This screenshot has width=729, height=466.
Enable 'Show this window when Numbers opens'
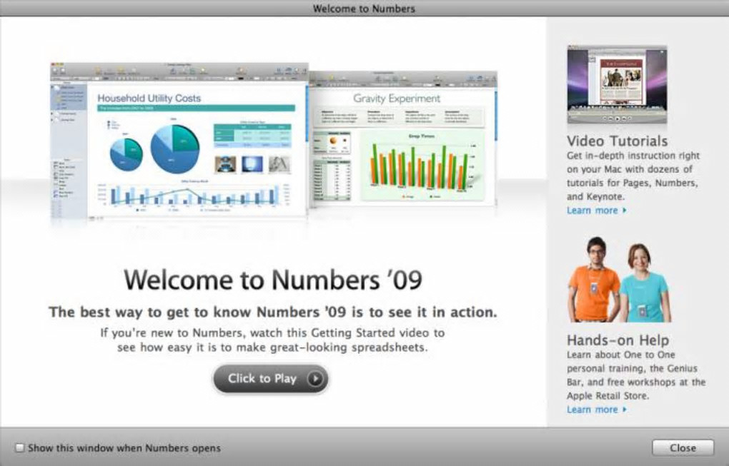coord(19,448)
